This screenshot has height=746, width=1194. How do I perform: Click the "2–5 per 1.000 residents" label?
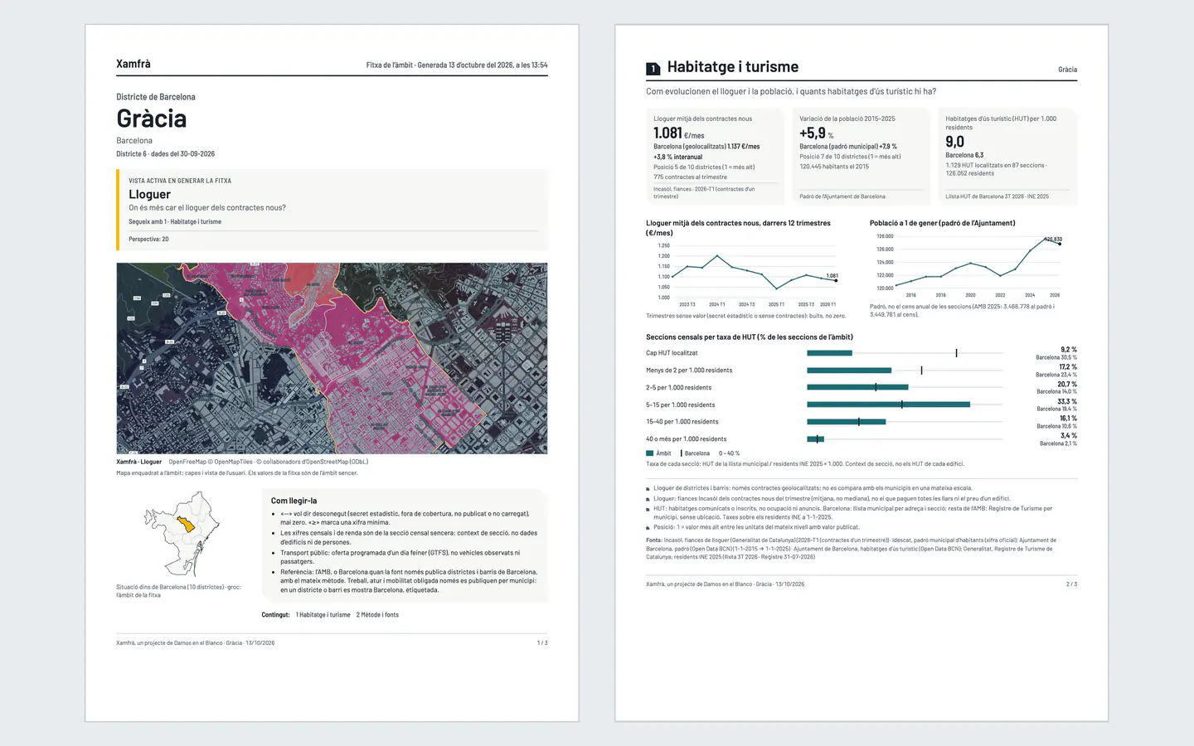[x=678, y=388]
